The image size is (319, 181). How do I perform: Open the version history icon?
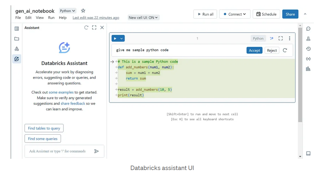click(308, 49)
